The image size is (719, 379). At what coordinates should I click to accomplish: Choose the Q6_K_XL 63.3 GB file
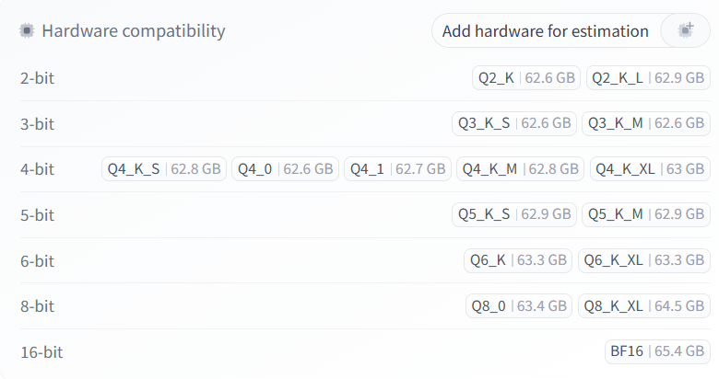[644, 260]
